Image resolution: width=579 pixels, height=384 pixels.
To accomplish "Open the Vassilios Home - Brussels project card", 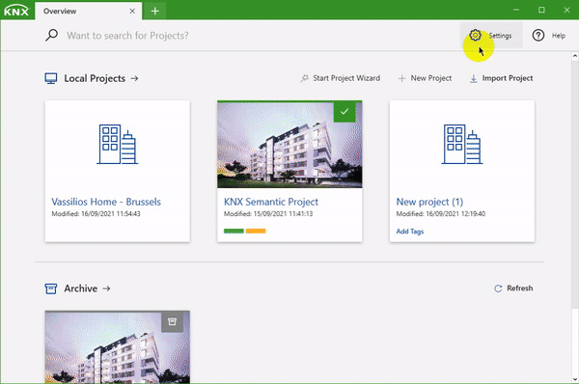I will click(x=118, y=172).
